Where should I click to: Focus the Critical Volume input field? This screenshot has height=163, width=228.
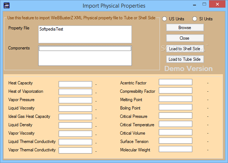(x=176, y=132)
